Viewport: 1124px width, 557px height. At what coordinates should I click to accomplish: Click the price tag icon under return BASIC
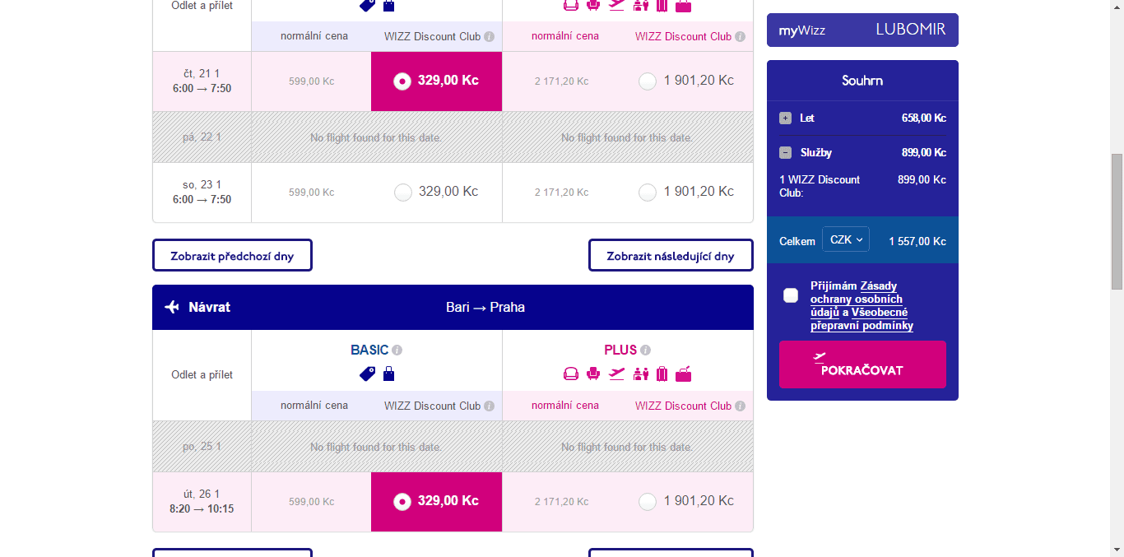(368, 374)
